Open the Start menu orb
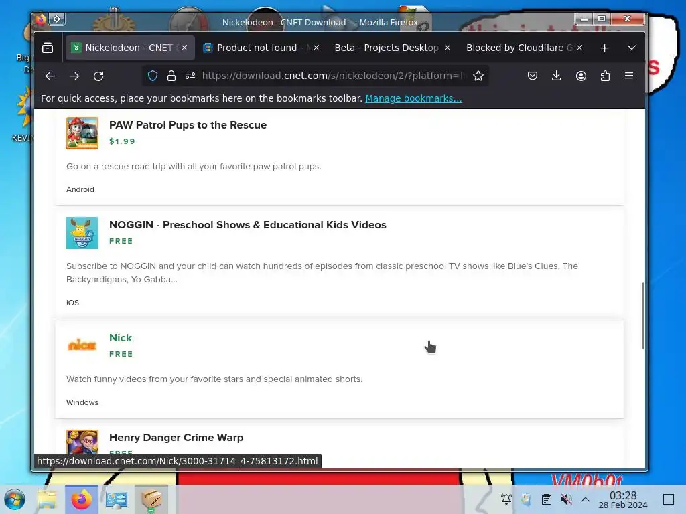This screenshot has height=514, width=686. click(15, 499)
